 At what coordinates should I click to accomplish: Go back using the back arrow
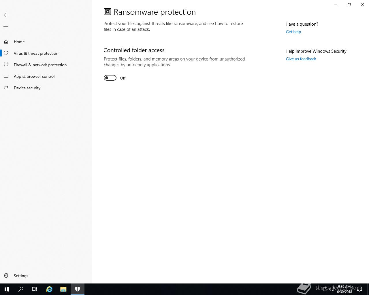(6, 15)
